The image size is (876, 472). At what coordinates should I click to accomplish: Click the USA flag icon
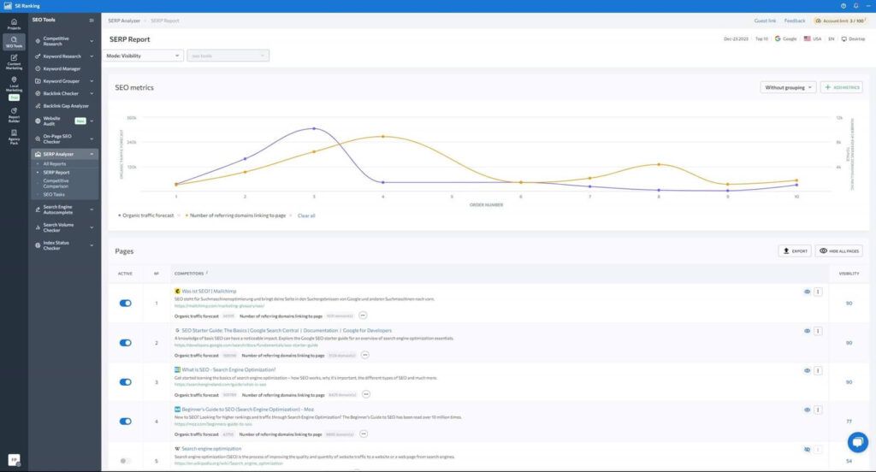click(808, 38)
